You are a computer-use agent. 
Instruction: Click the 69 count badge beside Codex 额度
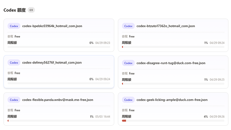point(31,10)
